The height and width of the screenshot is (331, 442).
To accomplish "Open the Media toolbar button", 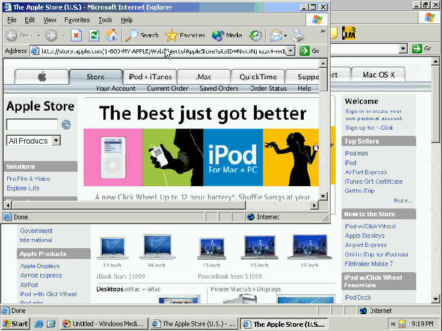I will point(227,35).
